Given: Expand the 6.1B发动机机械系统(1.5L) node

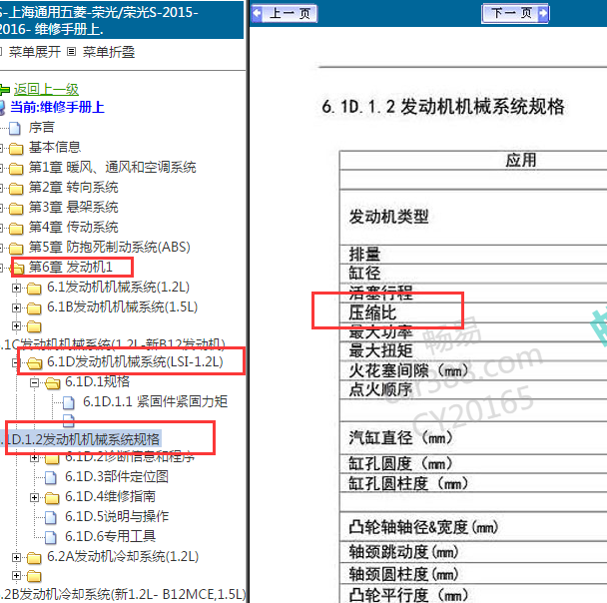Looking at the screenshot, I should (x=16, y=308).
